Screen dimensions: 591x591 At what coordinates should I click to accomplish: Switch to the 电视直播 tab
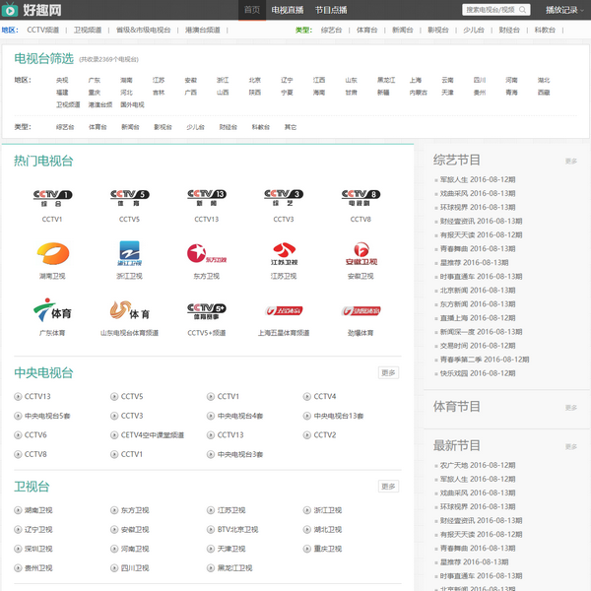pos(287,10)
